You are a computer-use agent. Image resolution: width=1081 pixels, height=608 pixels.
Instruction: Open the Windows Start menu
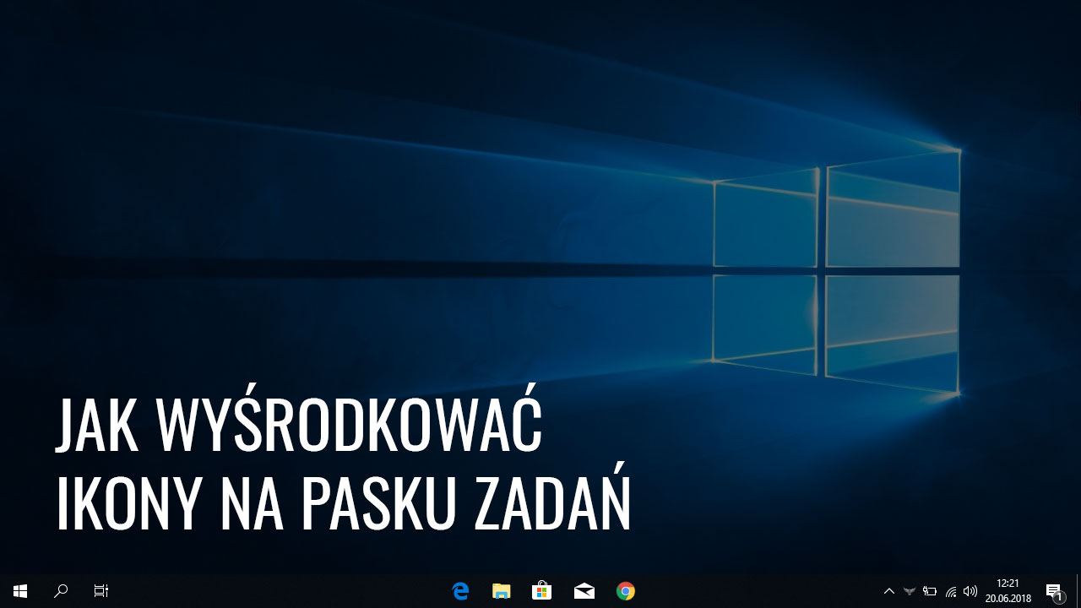point(20,591)
